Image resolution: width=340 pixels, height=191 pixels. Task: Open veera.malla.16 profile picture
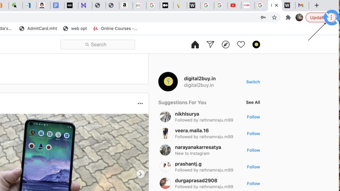165,133
